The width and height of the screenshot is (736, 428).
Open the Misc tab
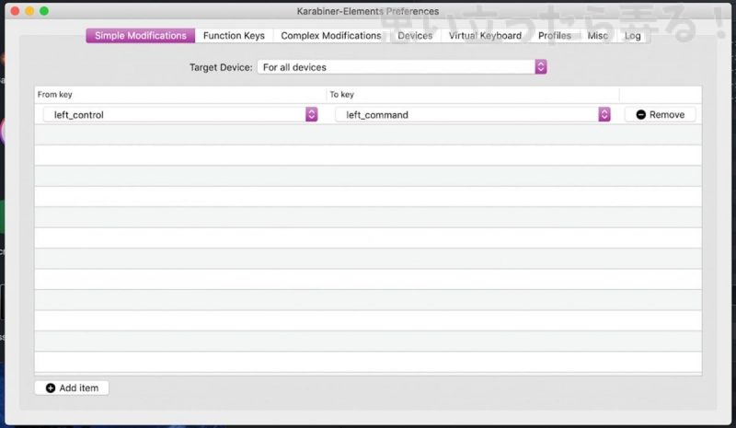(597, 36)
